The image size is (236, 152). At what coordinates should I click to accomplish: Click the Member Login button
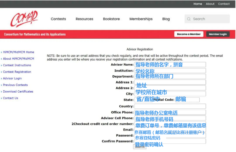tap(218, 34)
